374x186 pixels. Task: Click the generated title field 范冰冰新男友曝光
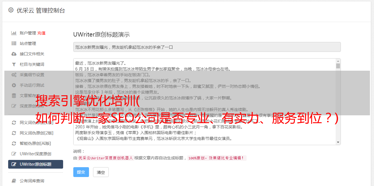click(207, 47)
